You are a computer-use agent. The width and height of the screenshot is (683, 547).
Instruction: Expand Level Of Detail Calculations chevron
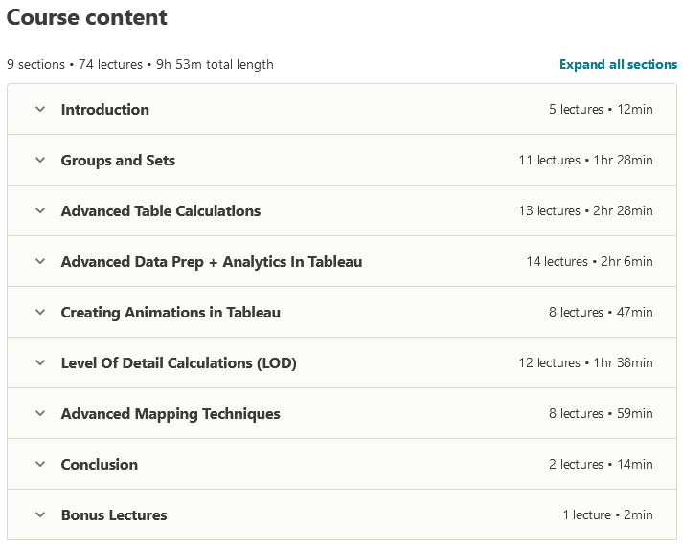[40, 362]
